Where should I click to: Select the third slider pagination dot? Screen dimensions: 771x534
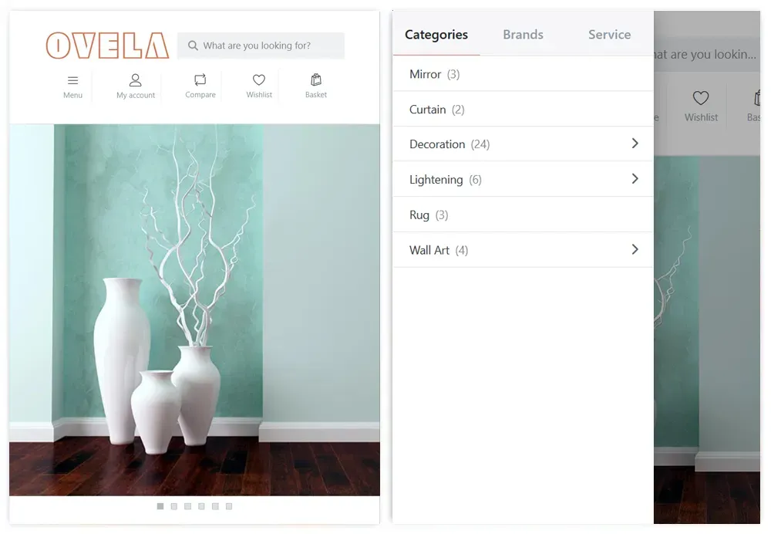tap(188, 506)
